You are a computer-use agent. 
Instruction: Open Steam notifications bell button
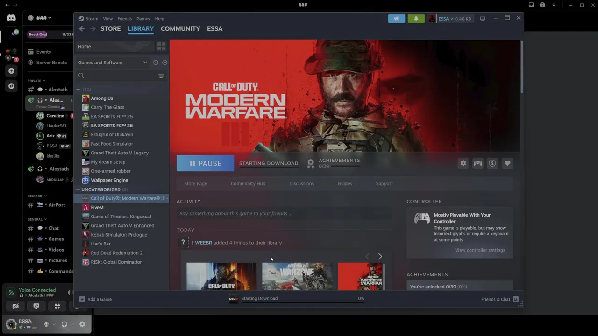(416, 19)
